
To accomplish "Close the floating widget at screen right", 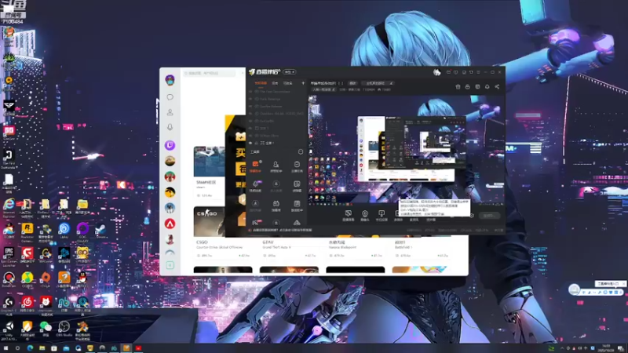I will click(x=623, y=283).
